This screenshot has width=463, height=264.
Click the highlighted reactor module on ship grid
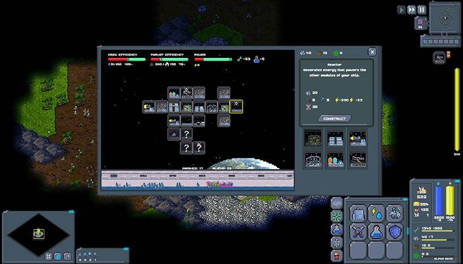(x=236, y=106)
